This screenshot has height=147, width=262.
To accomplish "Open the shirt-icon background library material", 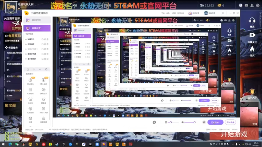I will (44, 101).
